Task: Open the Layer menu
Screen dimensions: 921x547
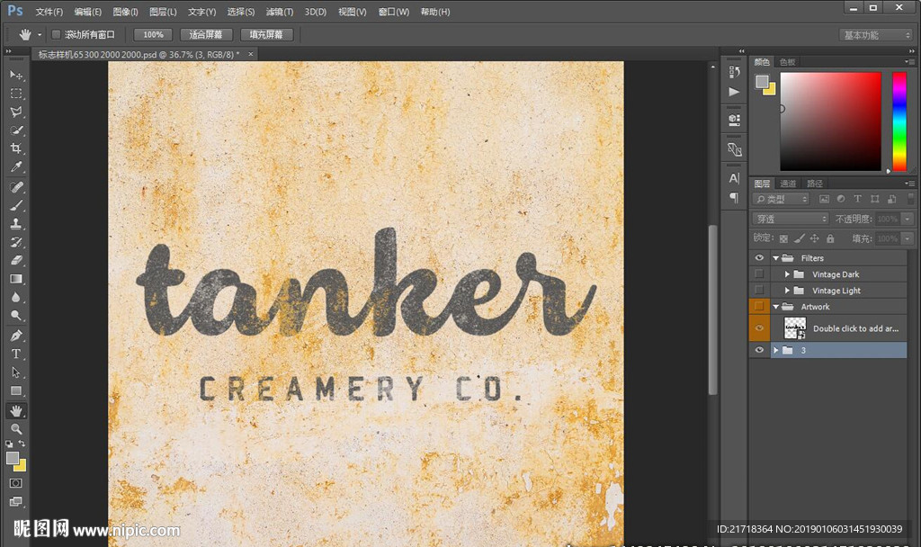Action: tap(163, 12)
